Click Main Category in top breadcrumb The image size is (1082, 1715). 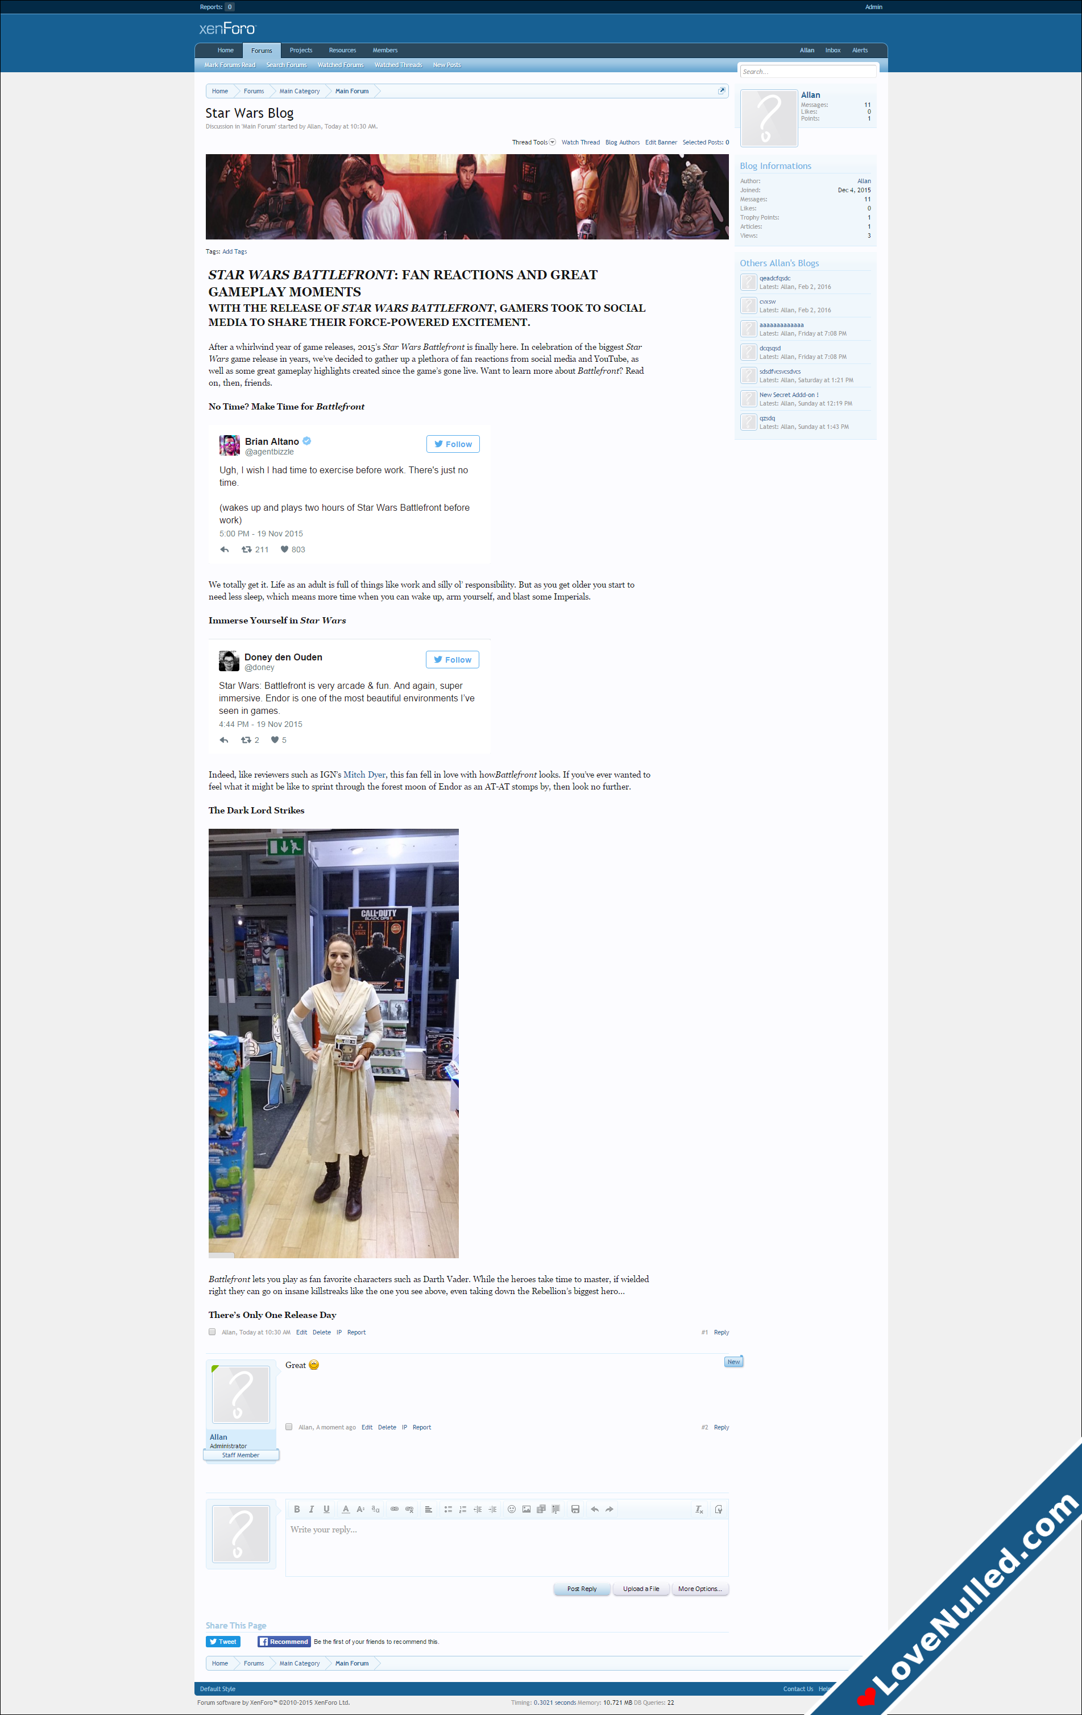coord(299,91)
